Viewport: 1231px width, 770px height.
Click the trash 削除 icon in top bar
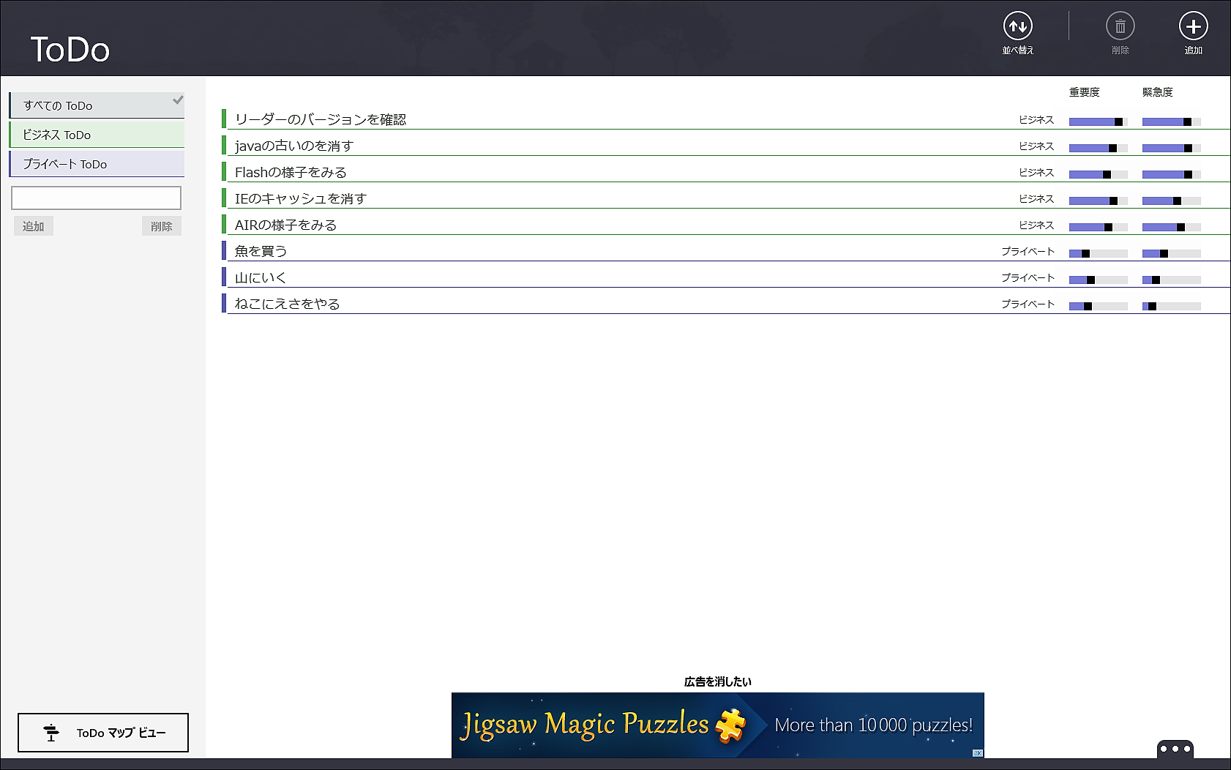pos(1120,28)
